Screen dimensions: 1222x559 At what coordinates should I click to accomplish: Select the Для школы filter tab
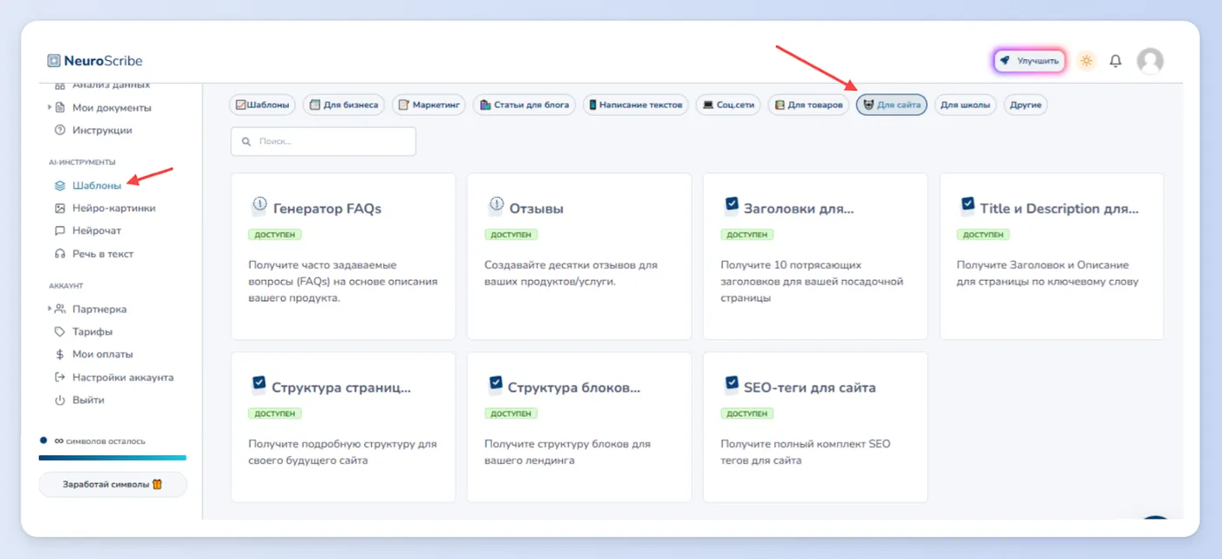(x=965, y=105)
